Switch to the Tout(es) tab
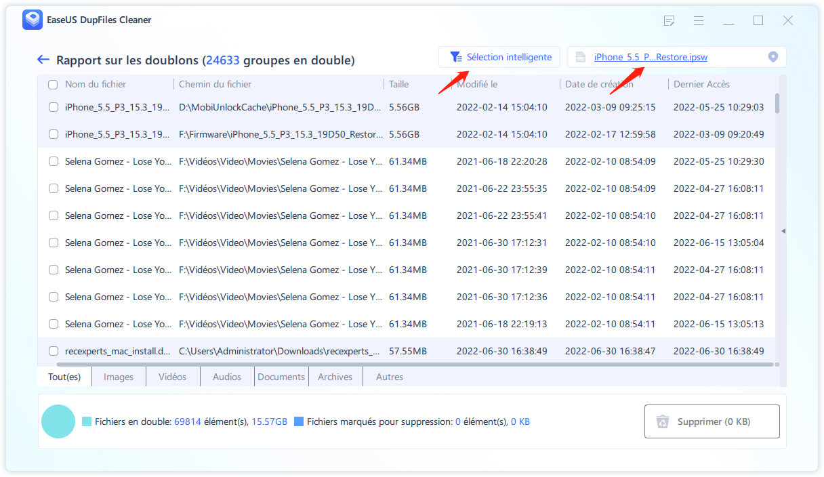The image size is (824, 477). click(x=64, y=377)
